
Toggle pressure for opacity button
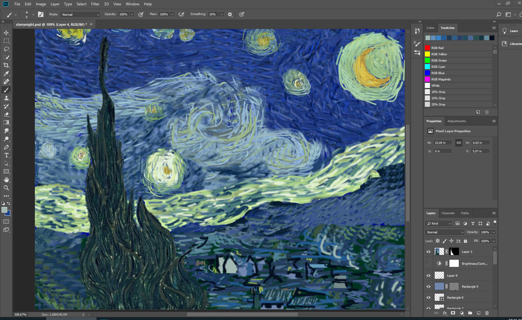[x=141, y=14]
